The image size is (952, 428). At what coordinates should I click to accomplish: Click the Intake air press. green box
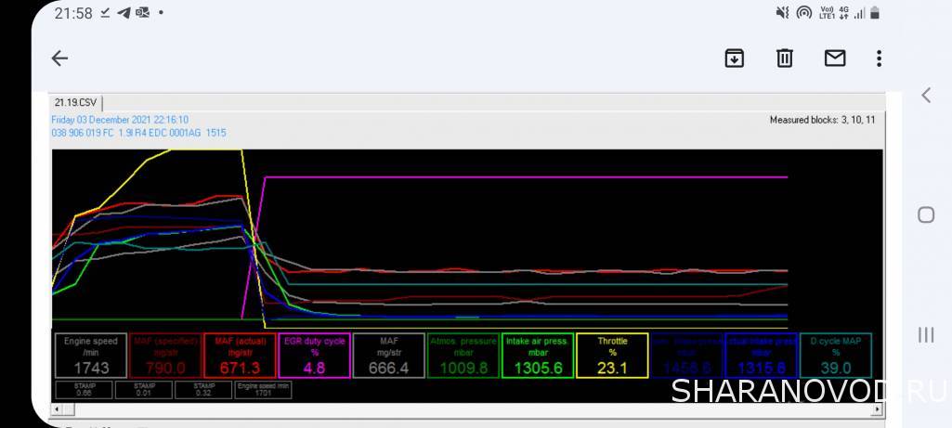[x=538, y=356]
